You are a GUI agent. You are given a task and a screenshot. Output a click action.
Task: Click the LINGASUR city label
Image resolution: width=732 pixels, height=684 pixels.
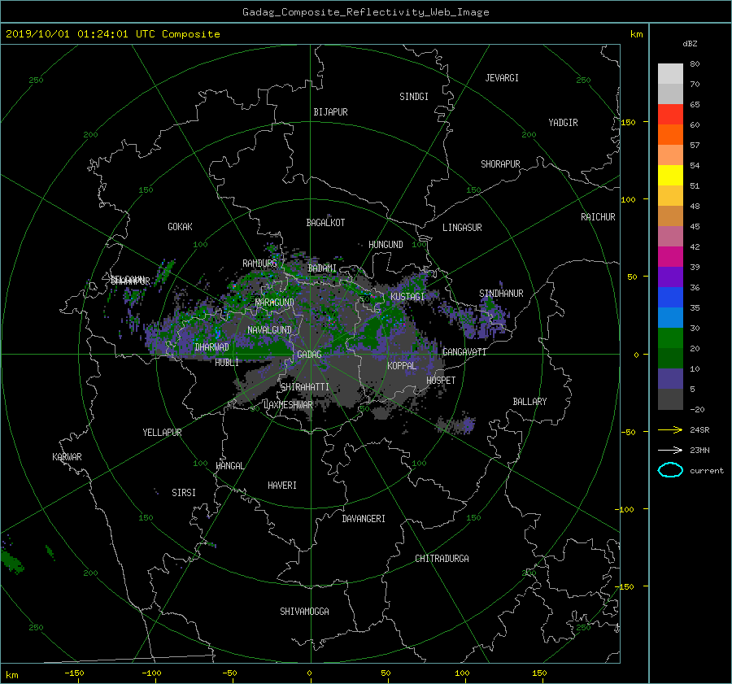[462, 228]
